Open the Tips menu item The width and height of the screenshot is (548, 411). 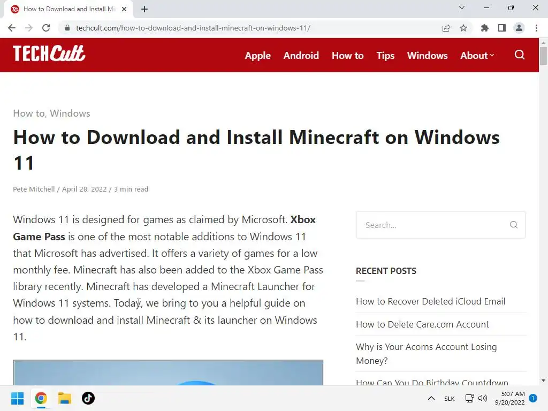385,55
